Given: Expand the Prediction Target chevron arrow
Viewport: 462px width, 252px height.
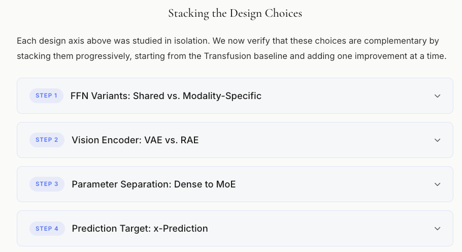Looking at the screenshot, I should (x=437, y=229).
